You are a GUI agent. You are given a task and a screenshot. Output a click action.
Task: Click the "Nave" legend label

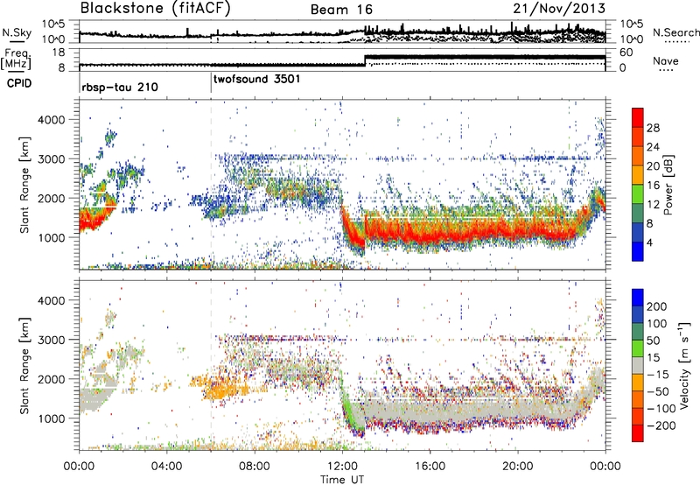(x=666, y=60)
